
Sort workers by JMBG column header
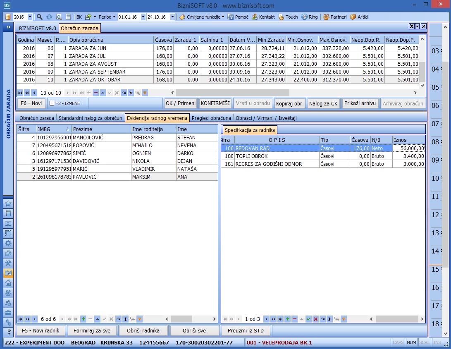pos(53,129)
